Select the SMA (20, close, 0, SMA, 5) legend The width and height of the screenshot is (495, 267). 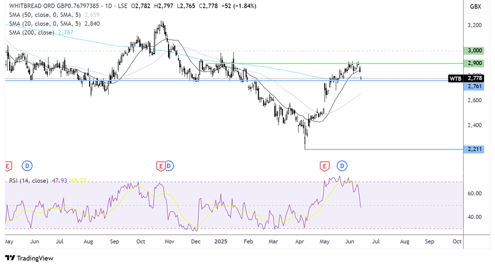point(45,24)
